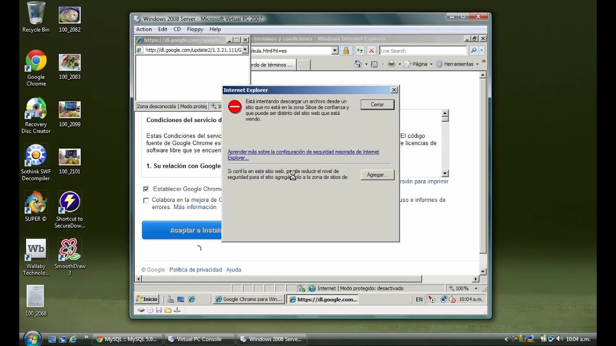616x346 pixels.
Task: Open image thumbnail 100_2099
Action: [x=70, y=114]
